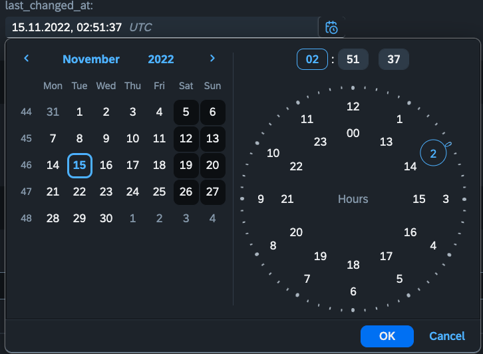Select the minutes field 51

353,59
